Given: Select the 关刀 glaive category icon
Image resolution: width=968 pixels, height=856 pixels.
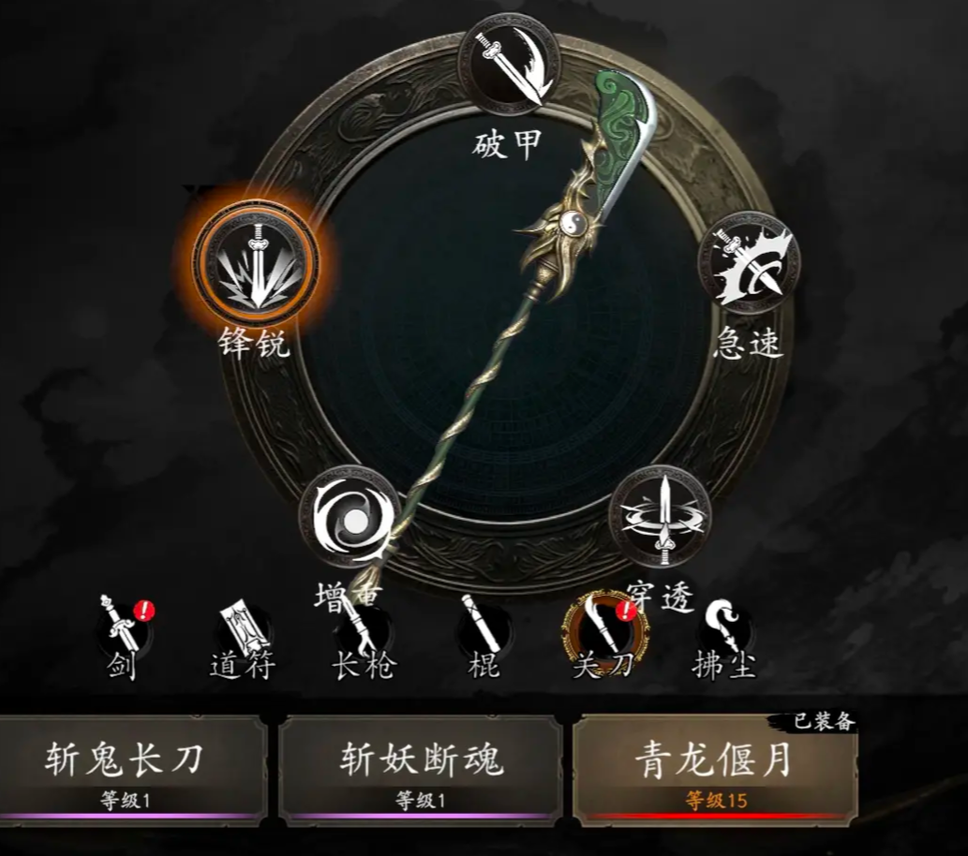Looking at the screenshot, I should click(x=603, y=632).
